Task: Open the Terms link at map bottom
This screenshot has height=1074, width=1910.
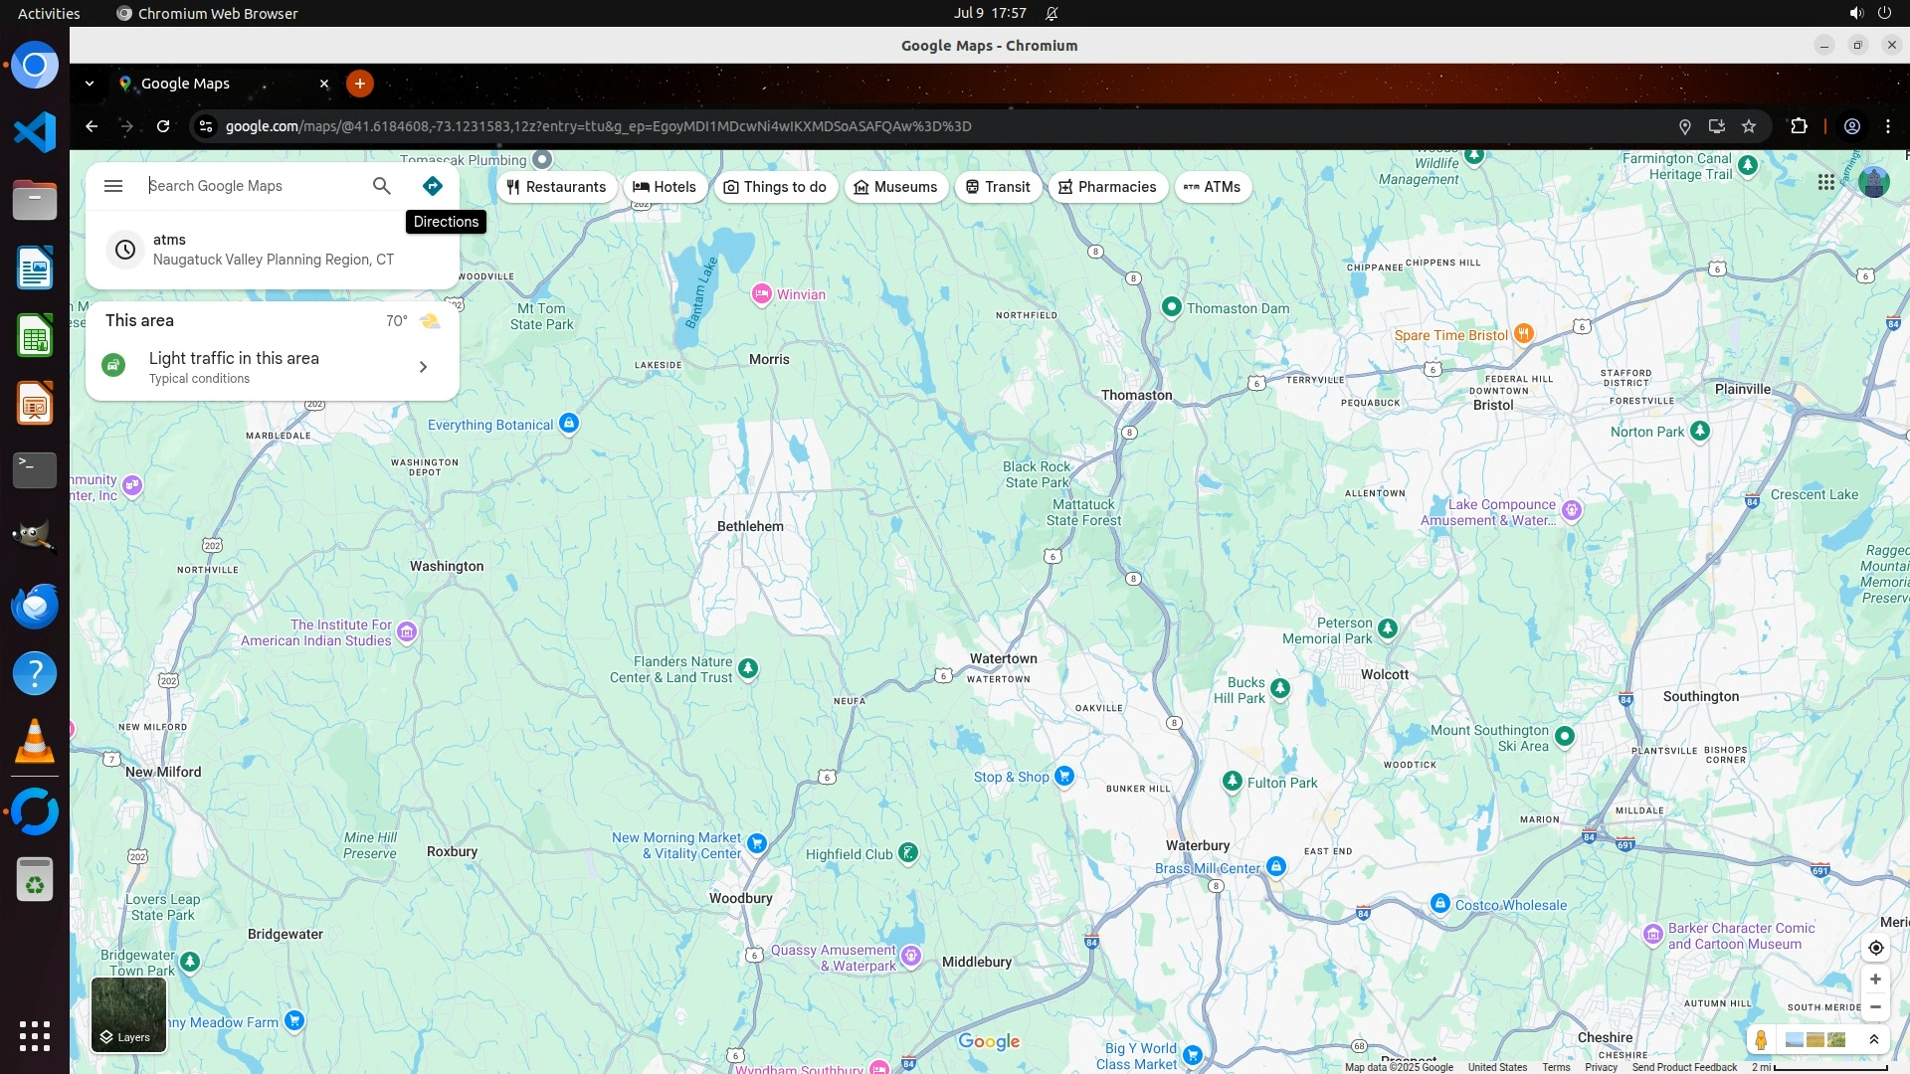Action: tap(1556, 1067)
